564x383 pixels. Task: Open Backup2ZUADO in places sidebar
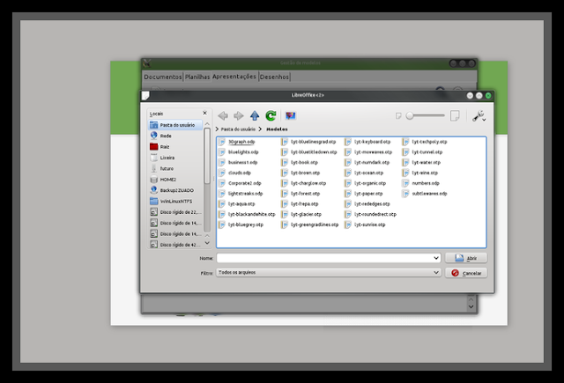click(175, 190)
